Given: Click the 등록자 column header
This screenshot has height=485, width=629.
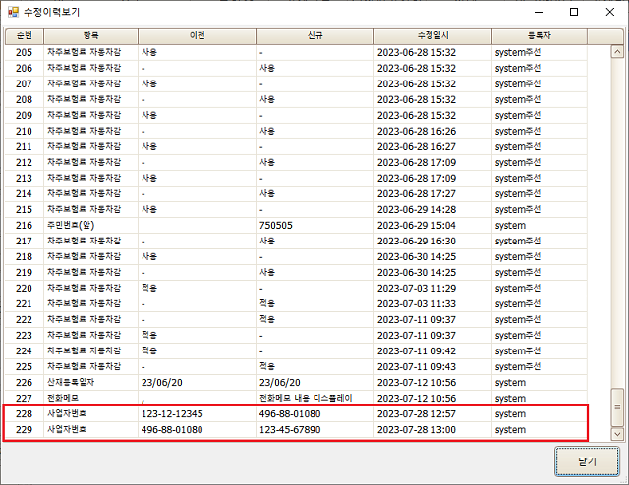Looking at the screenshot, I should click(x=539, y=35).
